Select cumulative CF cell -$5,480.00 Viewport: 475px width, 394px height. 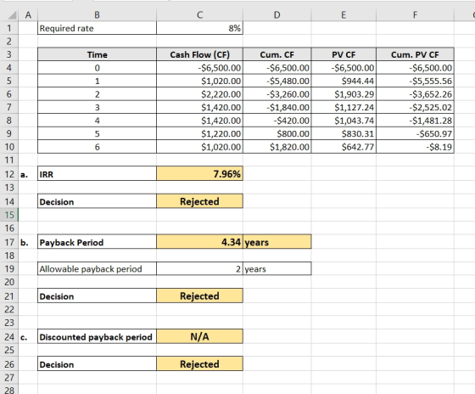tap(277, 81)
